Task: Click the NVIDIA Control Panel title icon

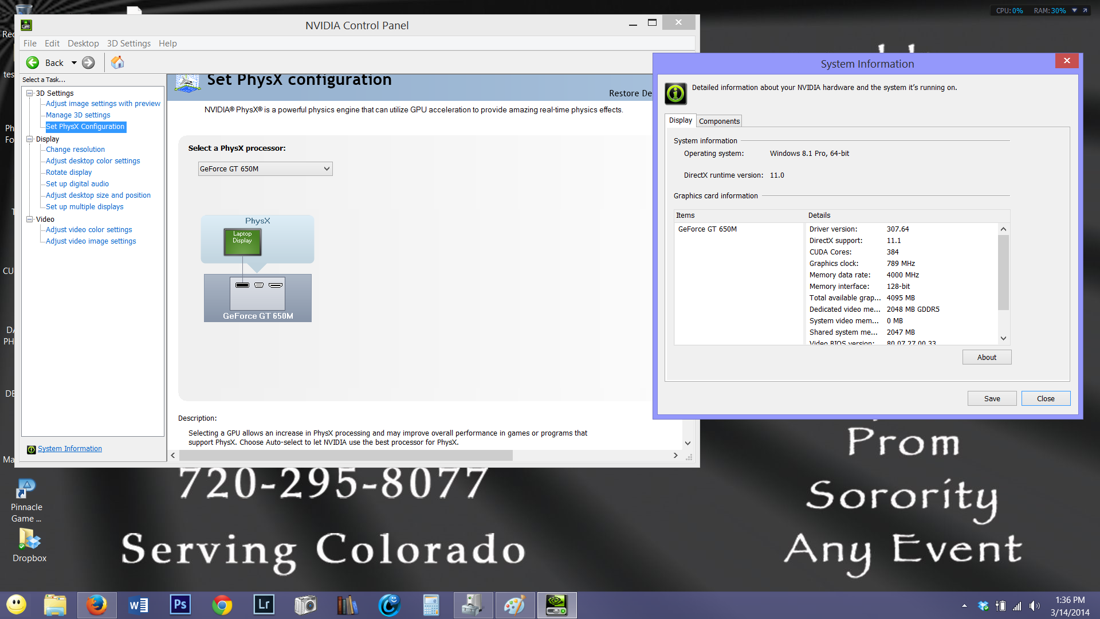Action: [26, 25]
